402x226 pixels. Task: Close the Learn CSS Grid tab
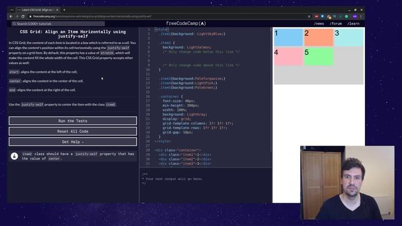tap(57, 10)
